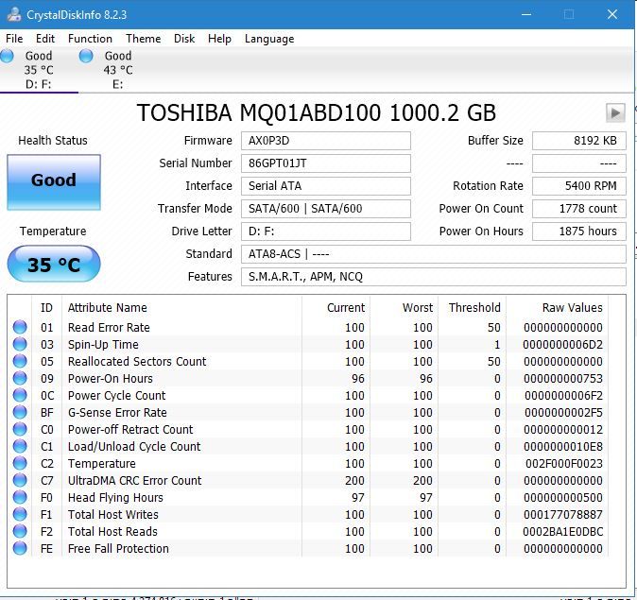Viewport: 637px width, 600px height.
Task: Open the Language menu
Action: pos(269,39)
